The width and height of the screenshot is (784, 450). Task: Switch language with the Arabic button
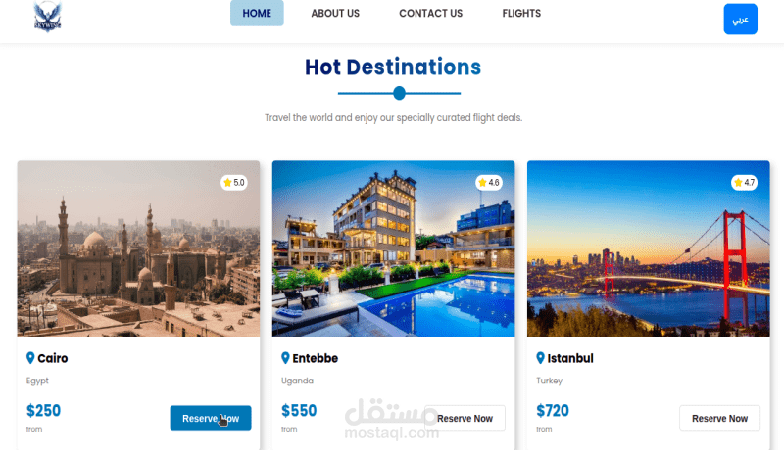point(741,19)
